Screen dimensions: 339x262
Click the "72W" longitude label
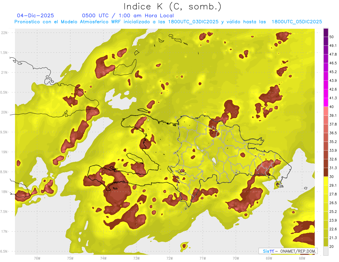click(x=169, y=258)
